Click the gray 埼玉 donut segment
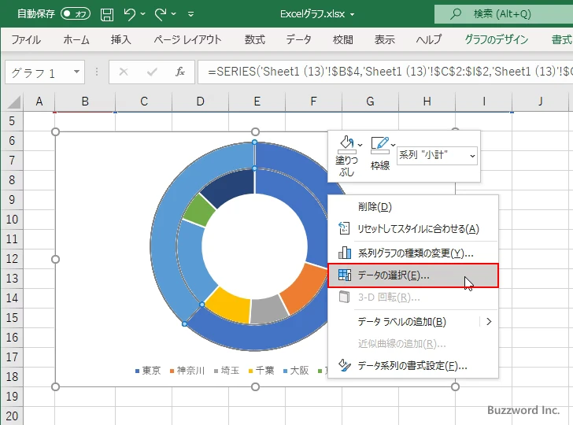This screenshot has width=573, height=425. click(x=270, y=311)
